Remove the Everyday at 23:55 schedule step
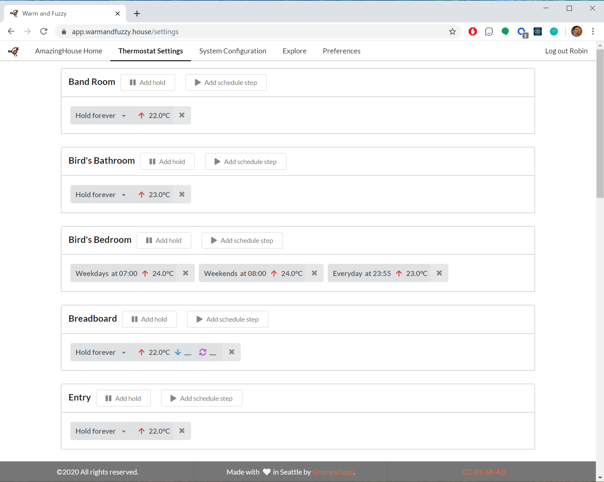This screenshot has height=482, width=604. pos(439,273)
